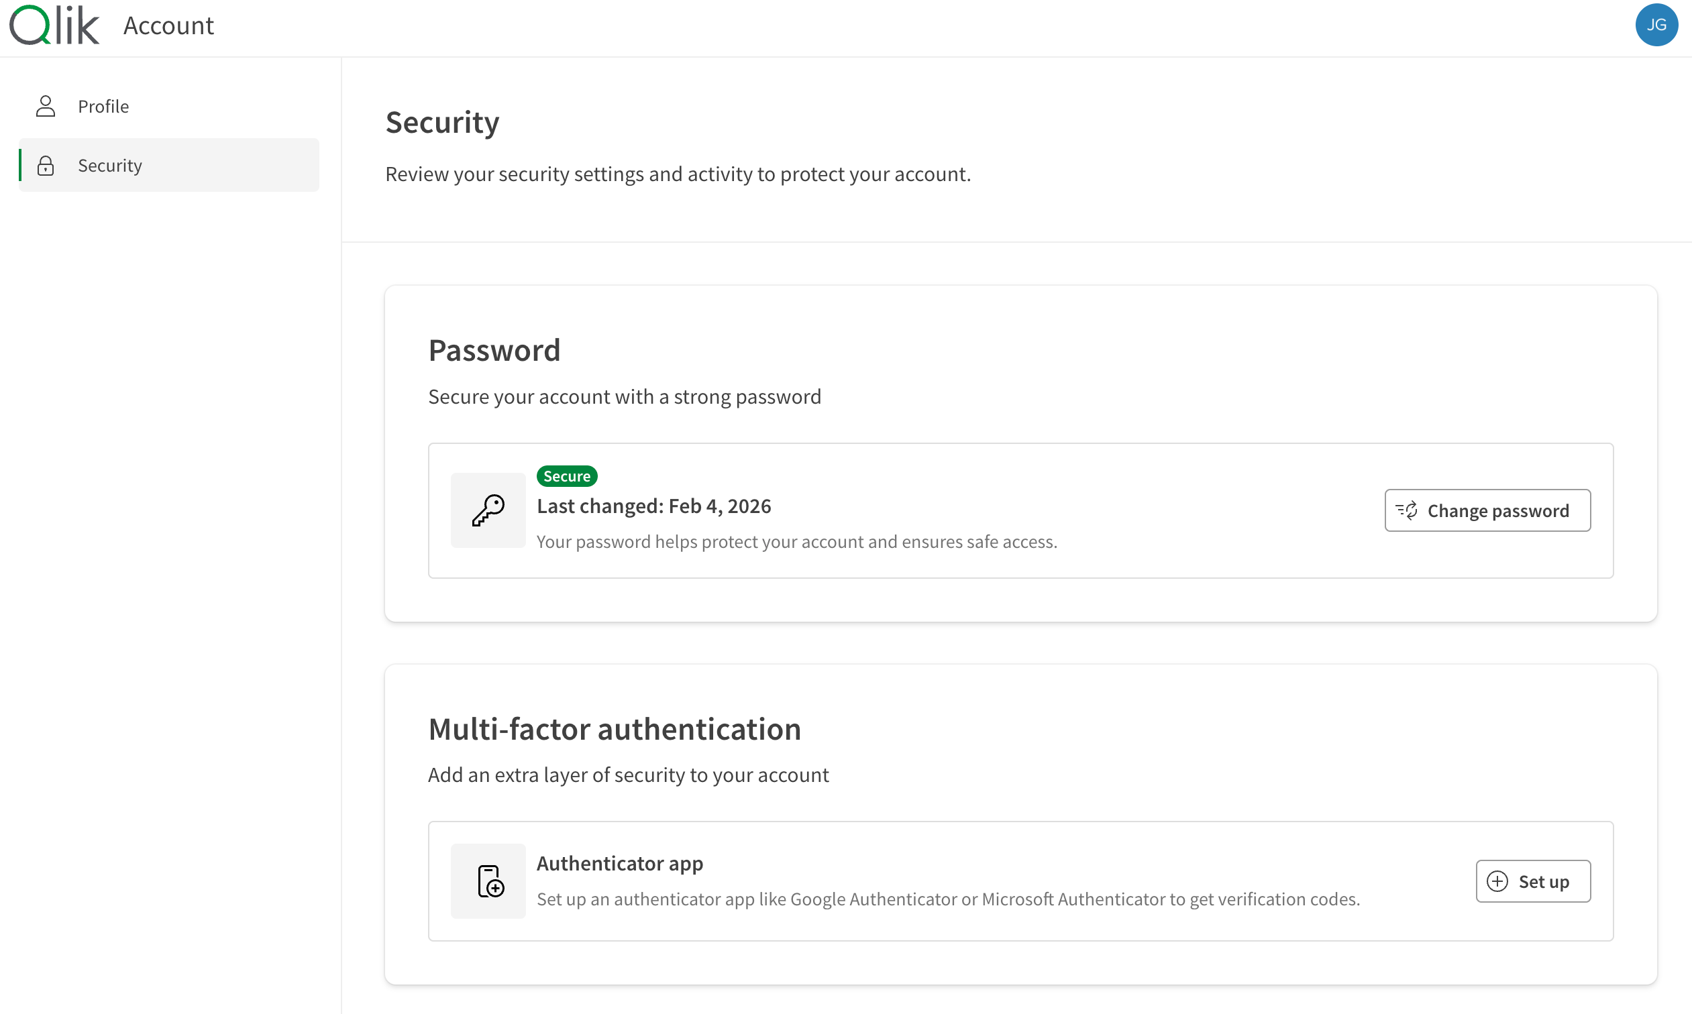Select the Security sidebar entry
This screenshot has width=1692, height=1014.
pos(109,165)
